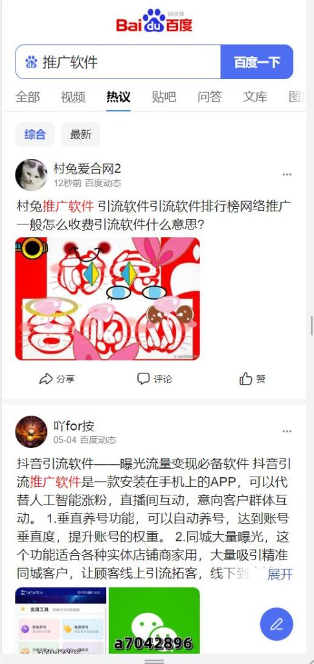Click the Baidu logo at top

(x=154, y=21)
